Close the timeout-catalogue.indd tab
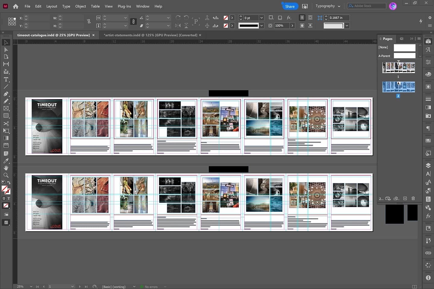This screenshot has height=289, width=434. [x=93, y=35]
